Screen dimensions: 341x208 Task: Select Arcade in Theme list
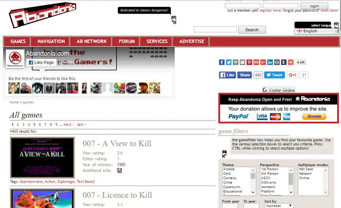tap(229, 169)
